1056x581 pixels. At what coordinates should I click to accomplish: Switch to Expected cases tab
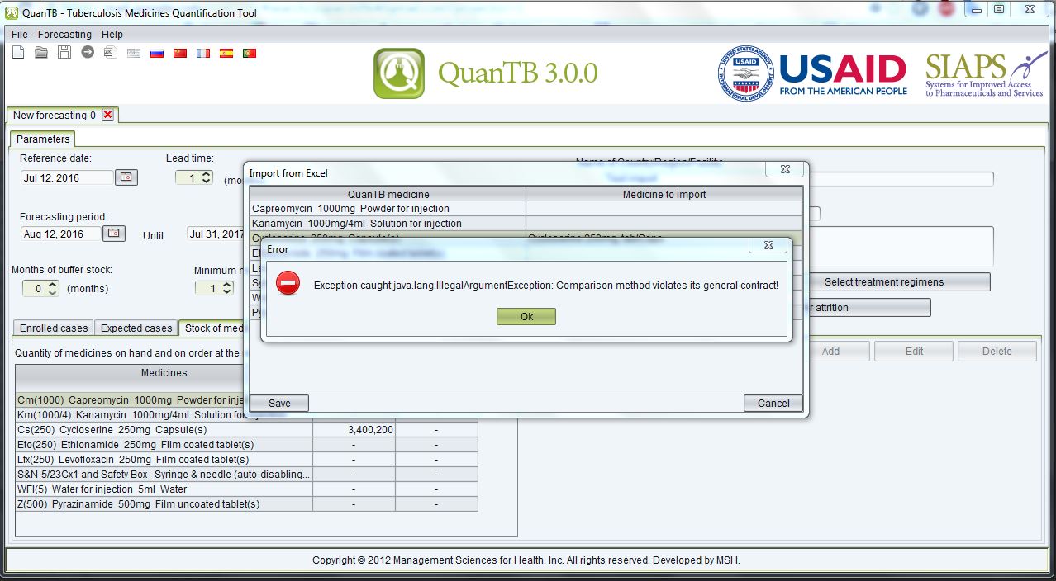click(136, 328)
